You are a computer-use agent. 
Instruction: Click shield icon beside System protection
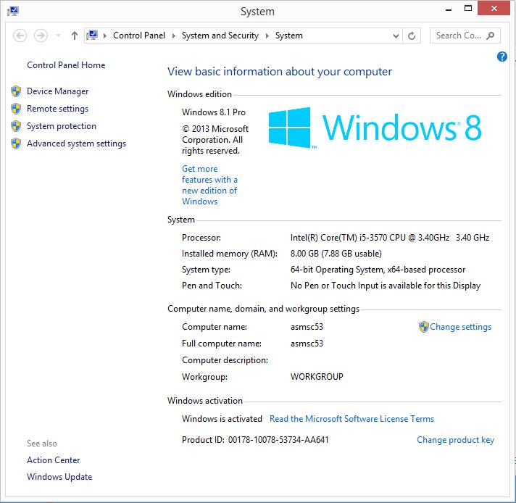point(16,126)
